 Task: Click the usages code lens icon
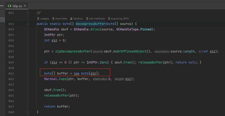tap(38, 19)
